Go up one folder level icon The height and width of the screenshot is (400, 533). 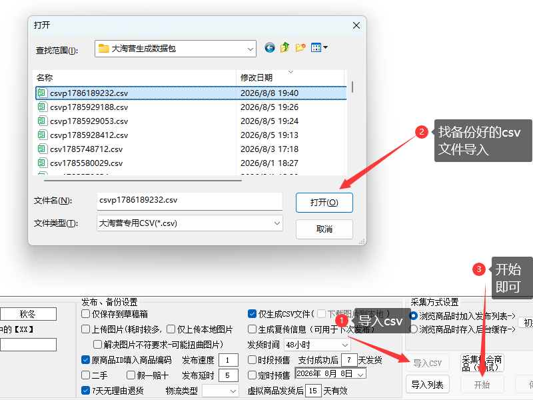pyautogui.click(x=285, y=47)
